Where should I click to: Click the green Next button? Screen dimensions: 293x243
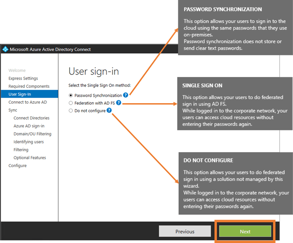(245, 231)
